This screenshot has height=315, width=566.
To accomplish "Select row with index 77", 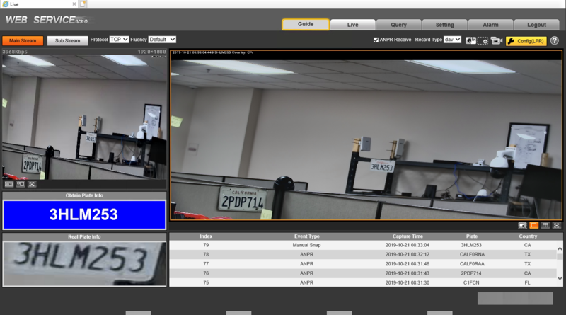I will pyautogui.click(x=363, y=264).
